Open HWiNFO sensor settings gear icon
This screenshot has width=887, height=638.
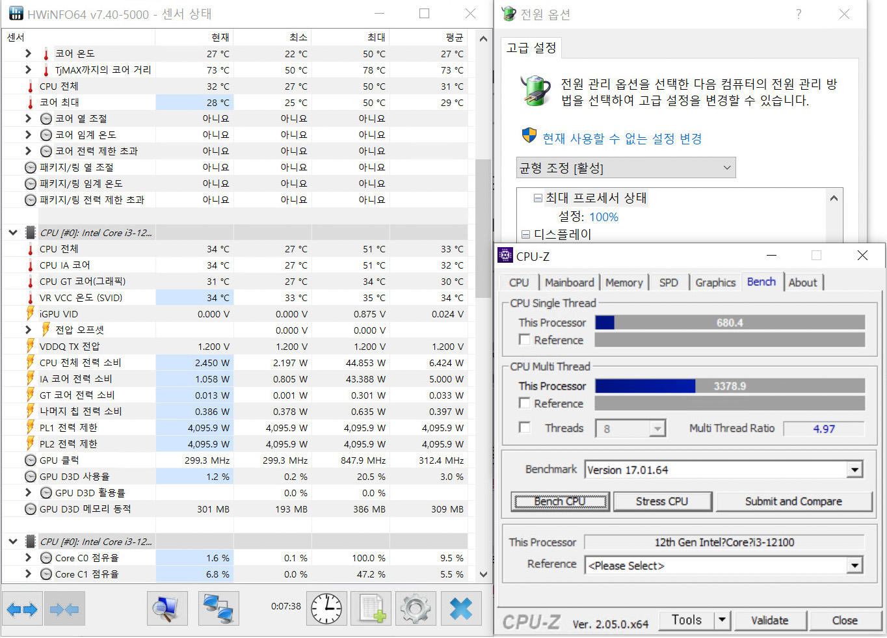(416, 609)
